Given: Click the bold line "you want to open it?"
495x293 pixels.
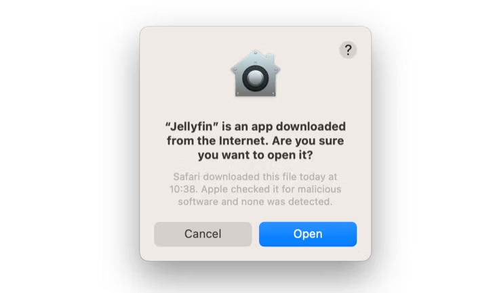Looking at the screenshot, I should (x=256, y=155).
